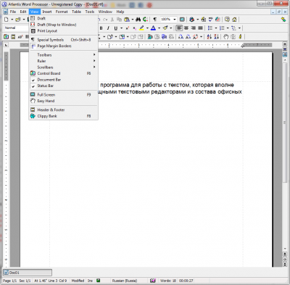The image size is (290, 285).
Task: Click the spell-check icon in status bar
Action: (153, 281)
